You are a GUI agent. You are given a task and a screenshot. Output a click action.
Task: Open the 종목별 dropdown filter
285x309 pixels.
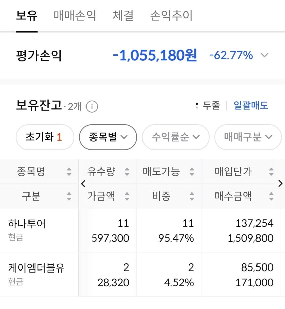[108, 137]
